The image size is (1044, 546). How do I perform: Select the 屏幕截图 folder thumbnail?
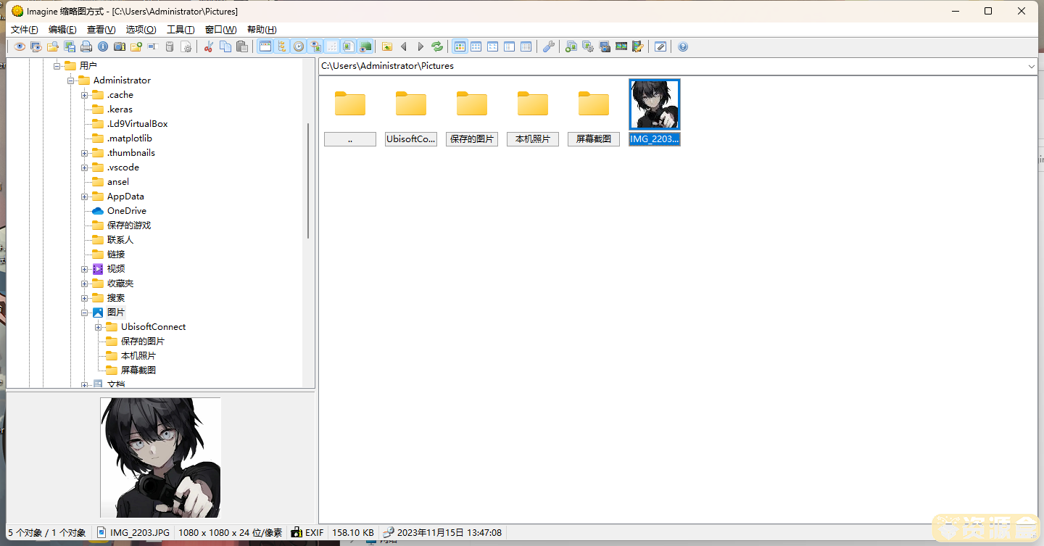[x=594, y=114]
